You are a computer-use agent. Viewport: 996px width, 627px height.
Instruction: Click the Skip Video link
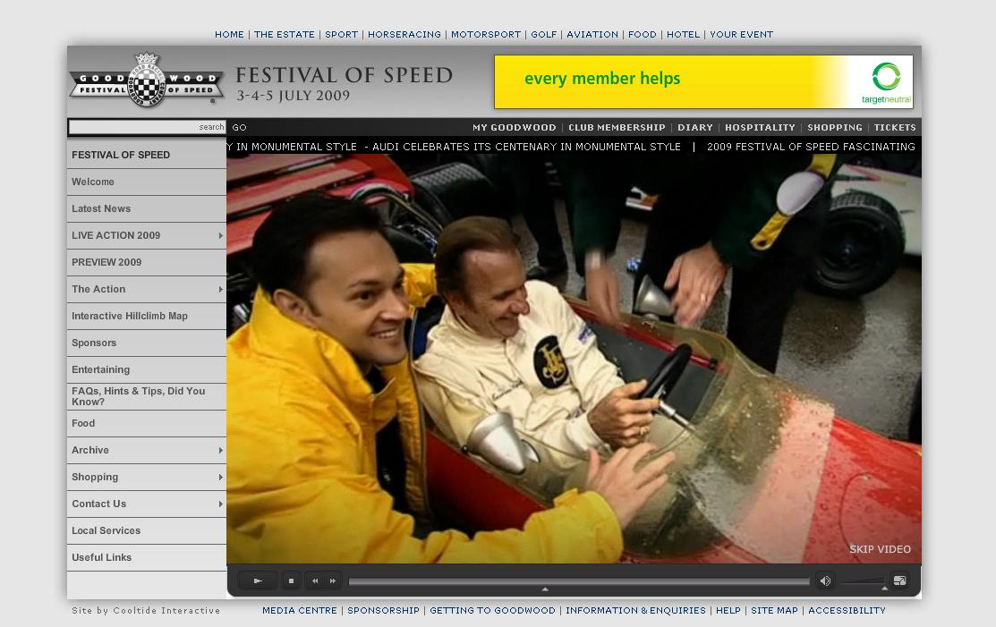pos(880,549)
